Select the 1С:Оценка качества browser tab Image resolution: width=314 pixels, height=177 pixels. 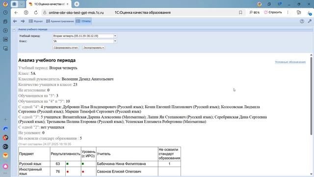point(49,4)
